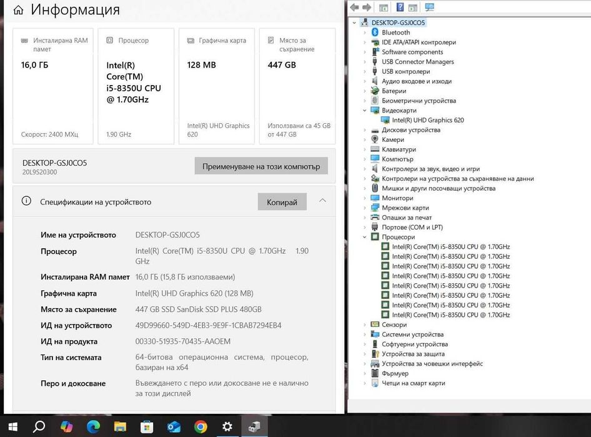Select Software components

point(412,52)
